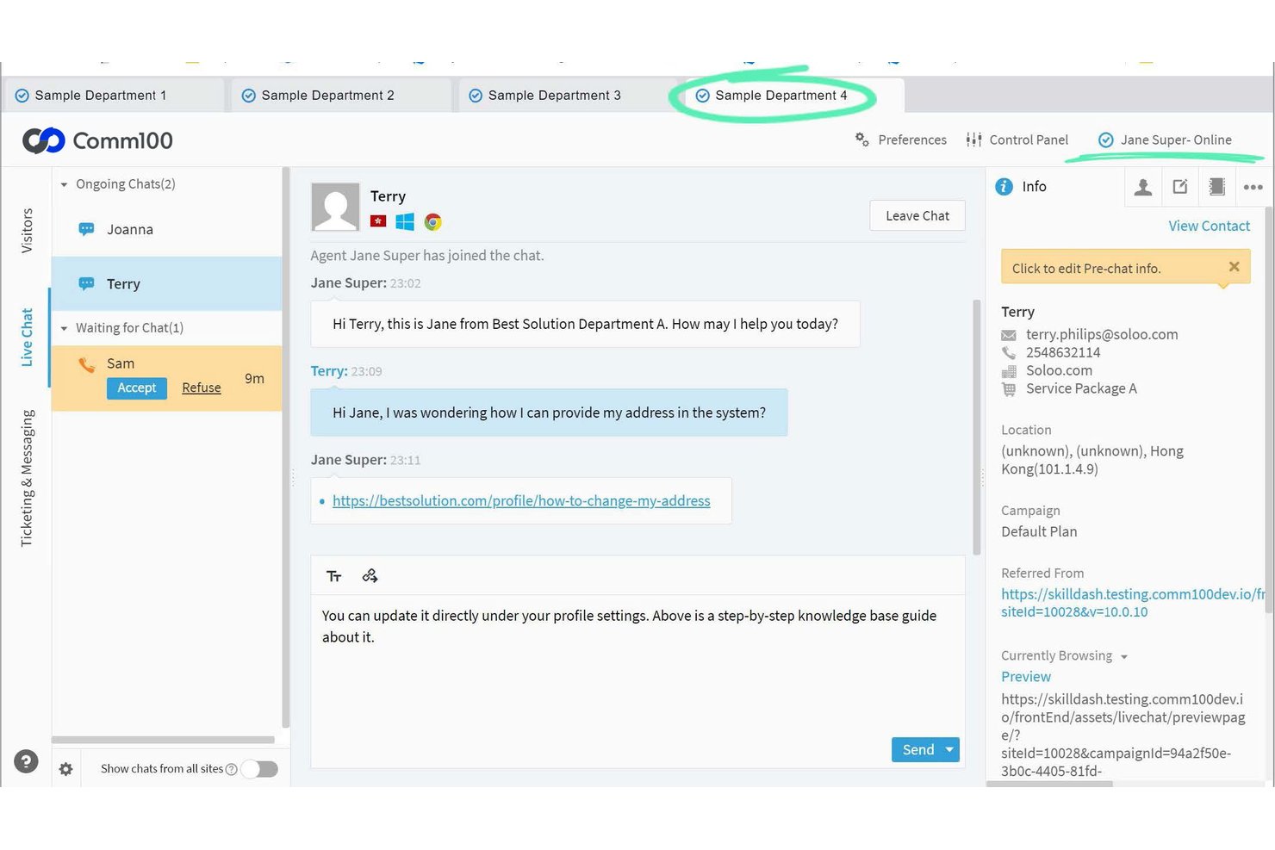Click the Control Panel sliders icon
This screenshot has width=1275, height=850.
click(x=973, y=140)
